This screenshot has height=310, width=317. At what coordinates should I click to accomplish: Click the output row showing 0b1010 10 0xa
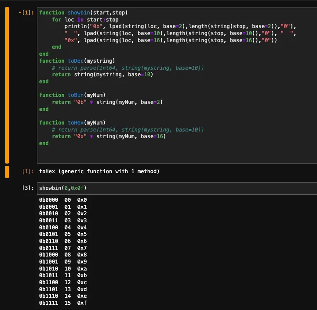[63, 268]
